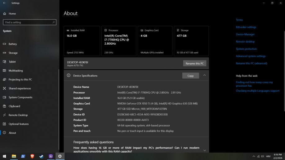The image size is (285, 160).
Task: Open BitLocker settings link
Action: (246, 27)
